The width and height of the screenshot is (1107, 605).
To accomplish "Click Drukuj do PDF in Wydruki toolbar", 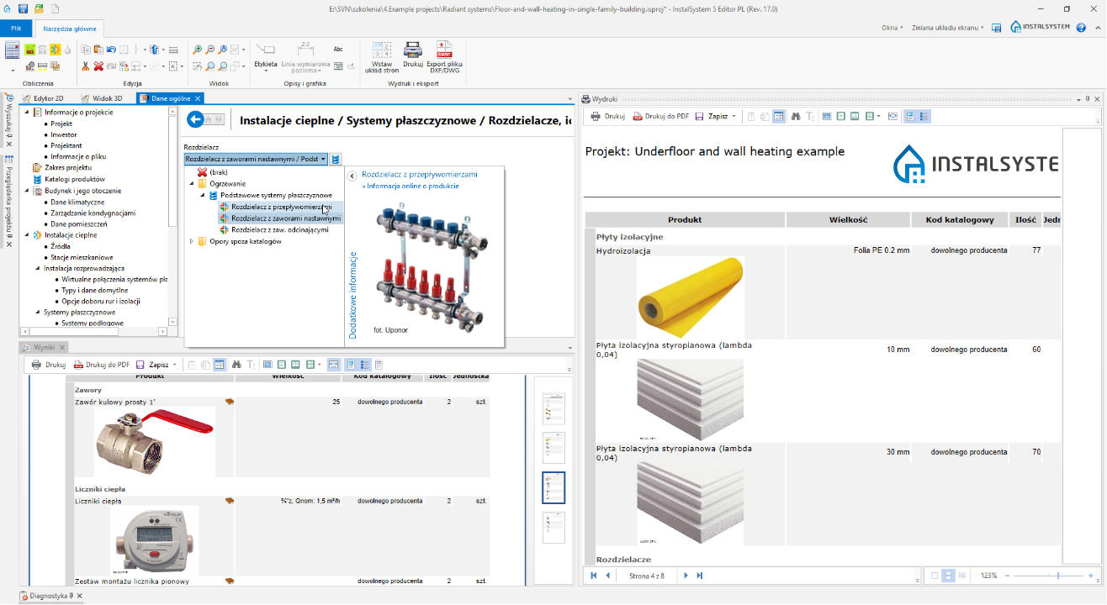I will click(660, 116).
